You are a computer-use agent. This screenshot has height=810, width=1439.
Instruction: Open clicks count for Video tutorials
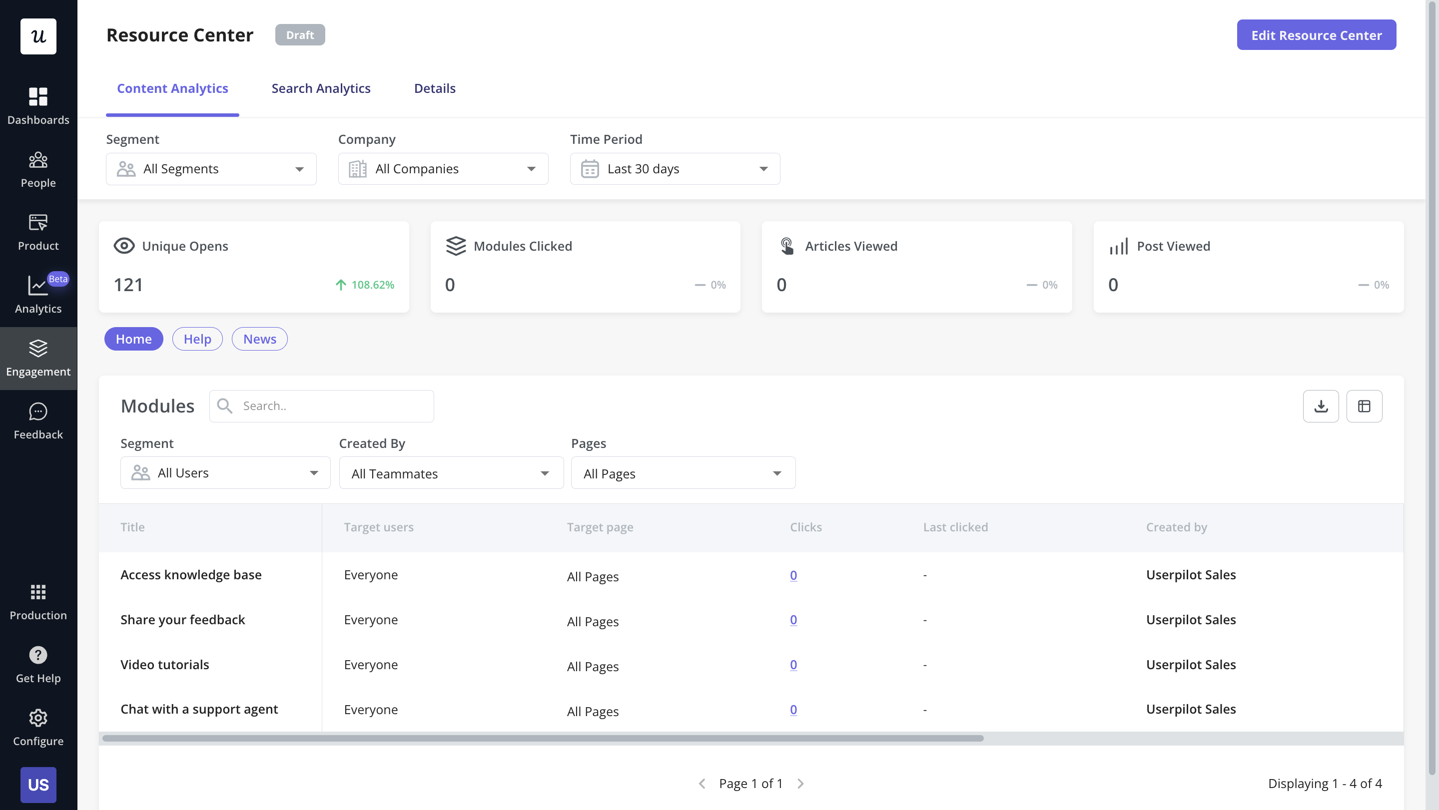point(793,664)
